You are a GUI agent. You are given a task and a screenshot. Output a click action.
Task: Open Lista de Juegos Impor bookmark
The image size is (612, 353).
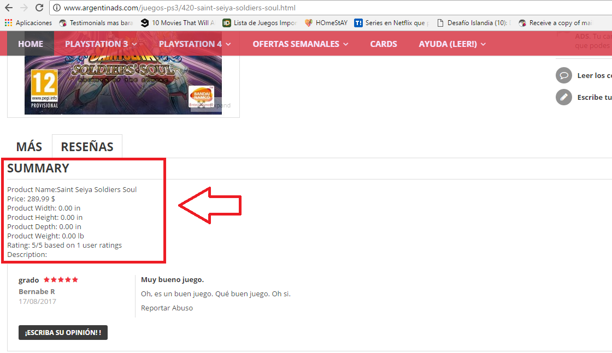click(x=260, y=23)
